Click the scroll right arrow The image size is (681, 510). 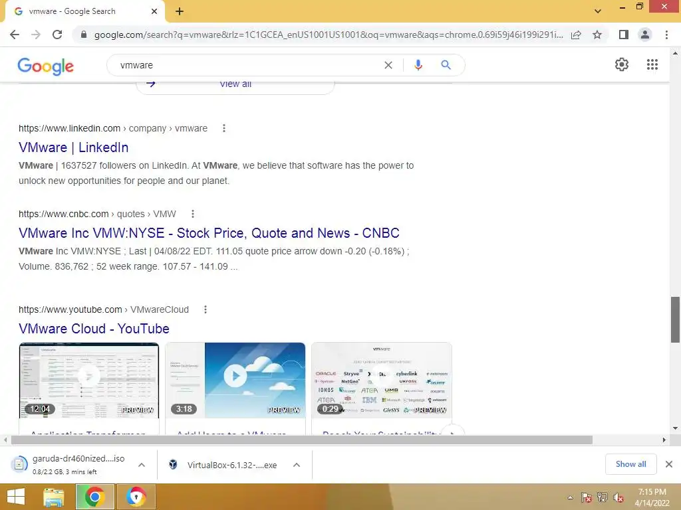pyautogui.click(x=664, y=440)
